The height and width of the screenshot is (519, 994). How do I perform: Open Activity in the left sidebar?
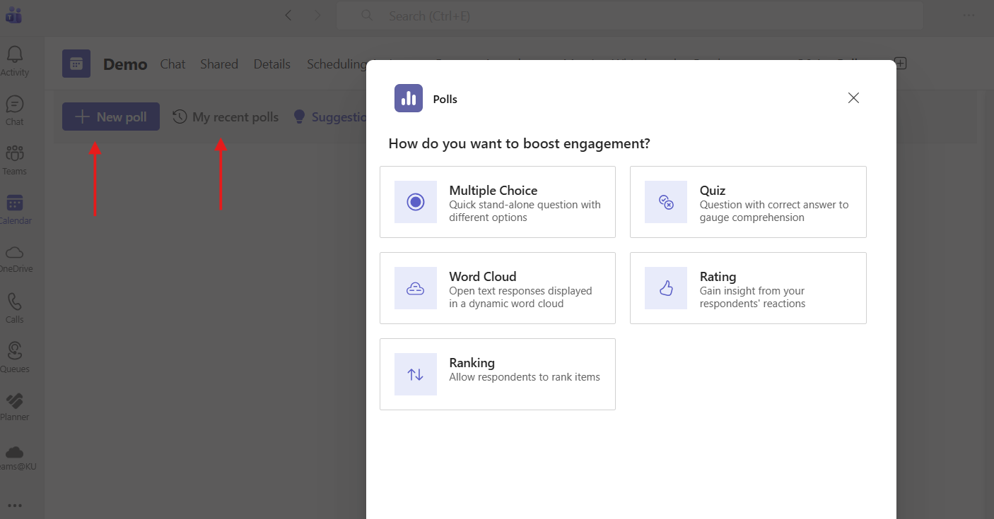point(15,61)
